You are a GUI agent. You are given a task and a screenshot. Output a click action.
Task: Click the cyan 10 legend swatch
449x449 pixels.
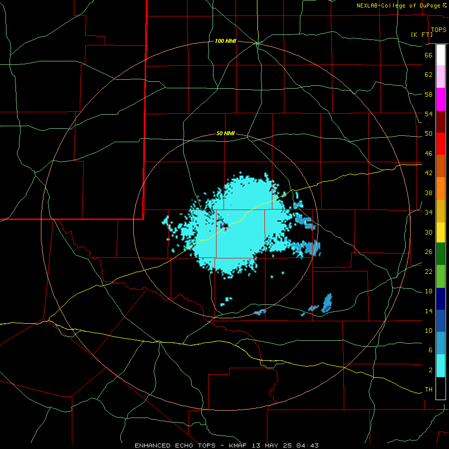point(441,366)
